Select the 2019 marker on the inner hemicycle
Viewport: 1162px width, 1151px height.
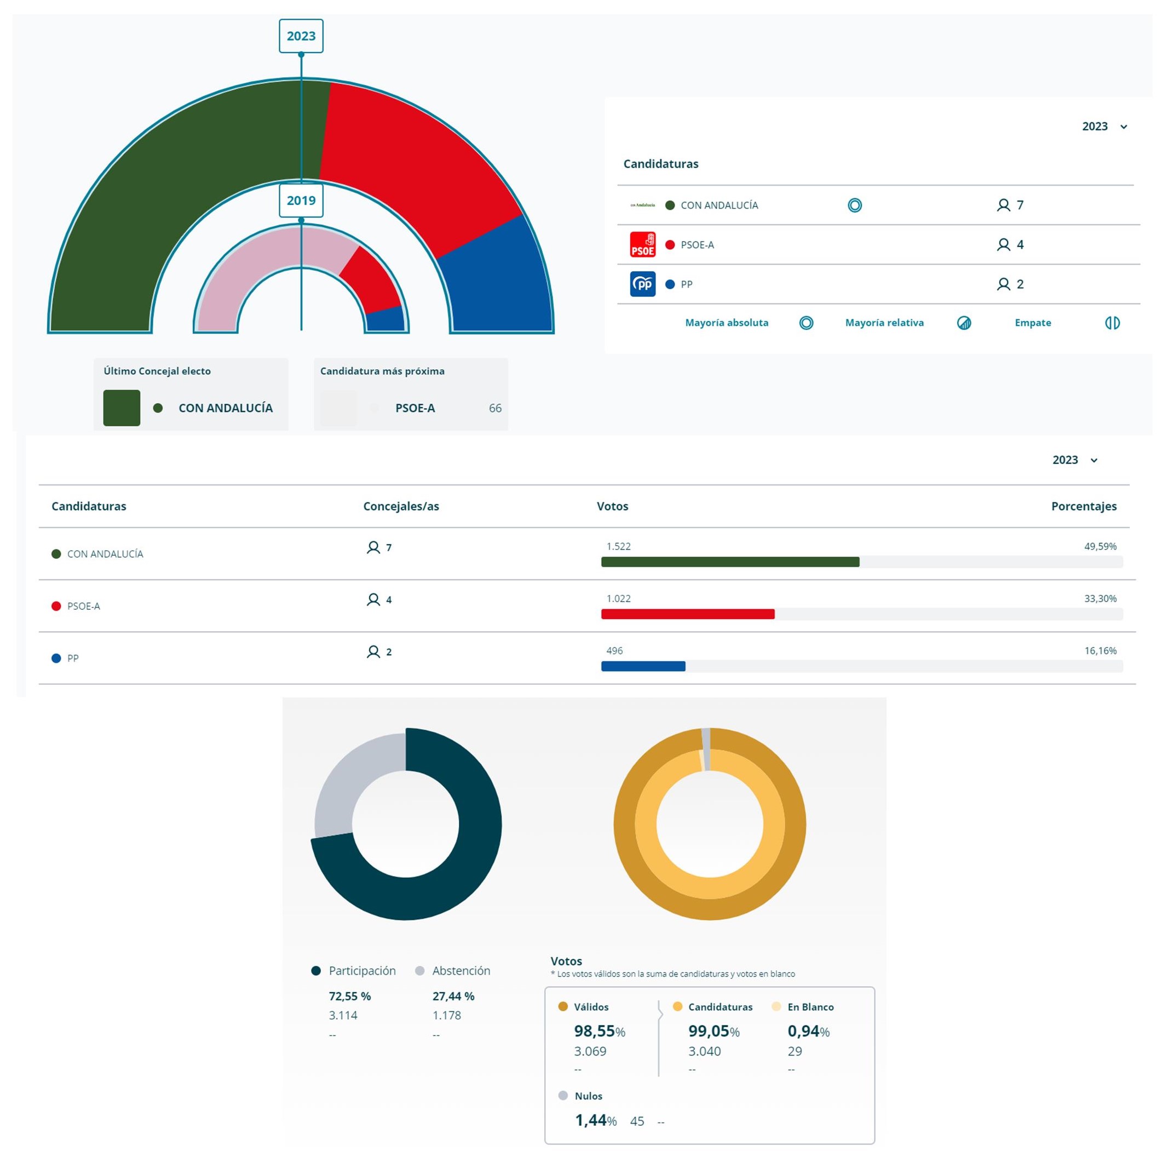[301, 201]
